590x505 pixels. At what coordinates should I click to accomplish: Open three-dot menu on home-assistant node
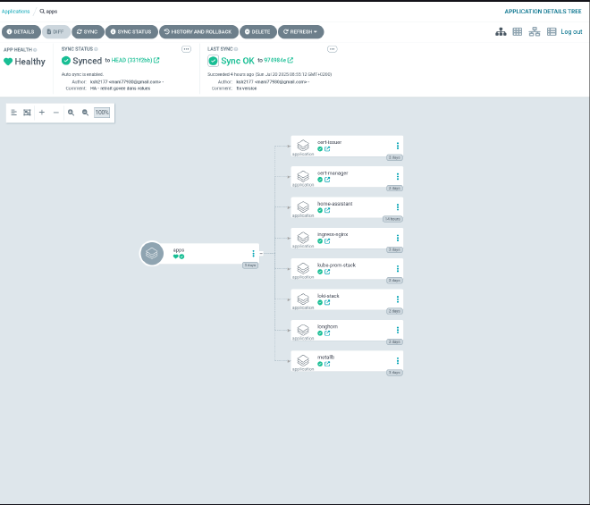398,207
